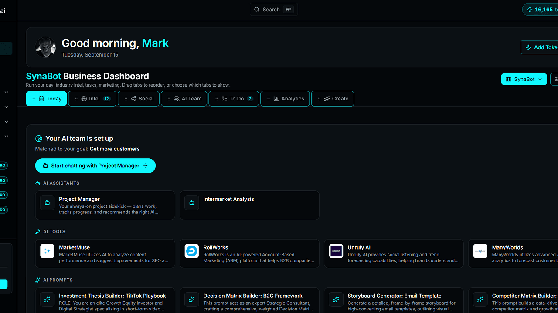Click Mark's profile avatar photo
558x313 pixels.
pyautogui.click(x=45, y=47)
